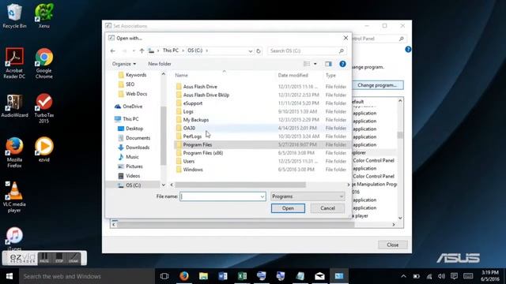506x284 pixels.
Task: Open the AudioWizard desktop shortcut
Action: (14, 106)
